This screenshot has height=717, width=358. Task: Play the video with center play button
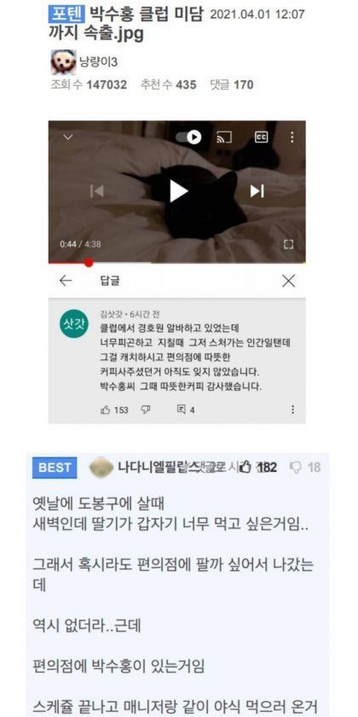[178, 191]
